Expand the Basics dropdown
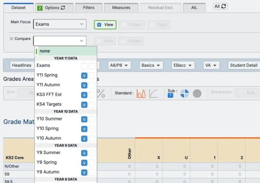Screen dimensions: 260x183 point(151,65)
